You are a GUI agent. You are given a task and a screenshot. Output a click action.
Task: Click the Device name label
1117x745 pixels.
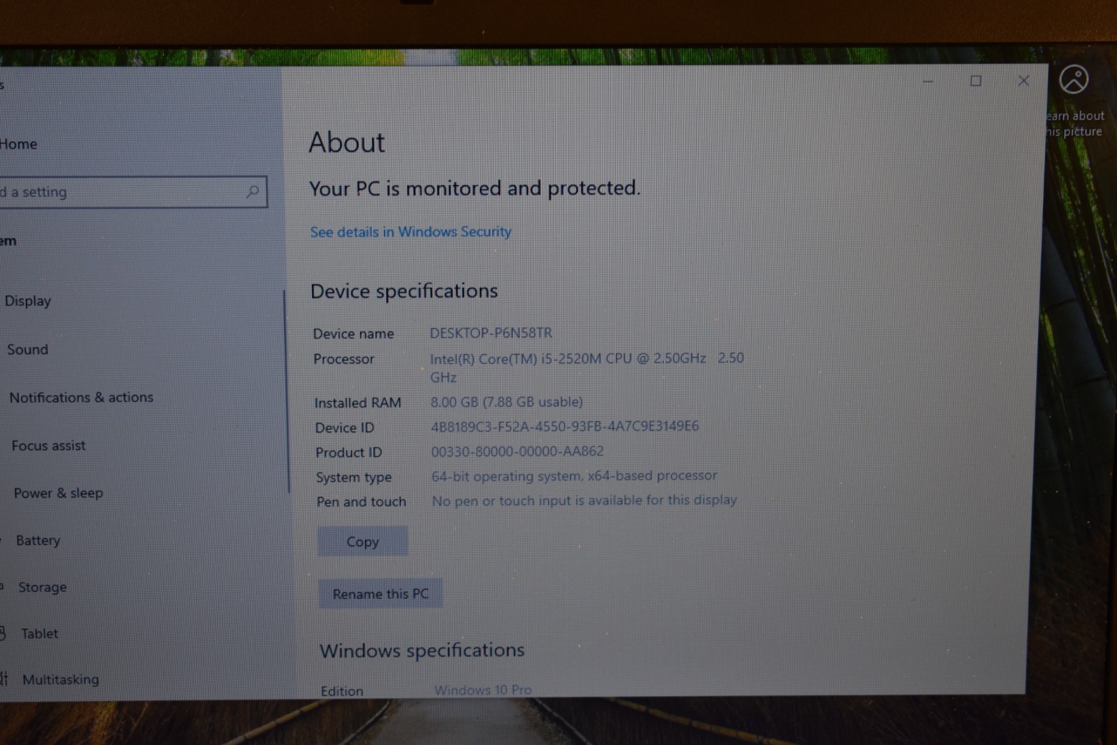tap(353, 334)
